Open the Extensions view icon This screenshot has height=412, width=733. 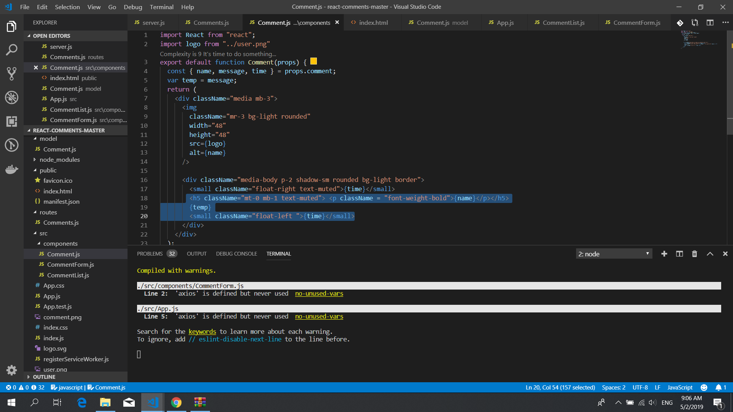11,121
